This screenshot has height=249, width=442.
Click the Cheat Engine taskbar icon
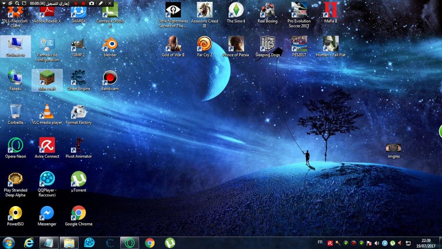coord(109,243)
